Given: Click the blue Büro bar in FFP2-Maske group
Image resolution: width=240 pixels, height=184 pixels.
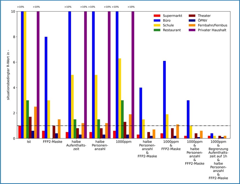Looking at the screenshot, I should pos(46,87).
